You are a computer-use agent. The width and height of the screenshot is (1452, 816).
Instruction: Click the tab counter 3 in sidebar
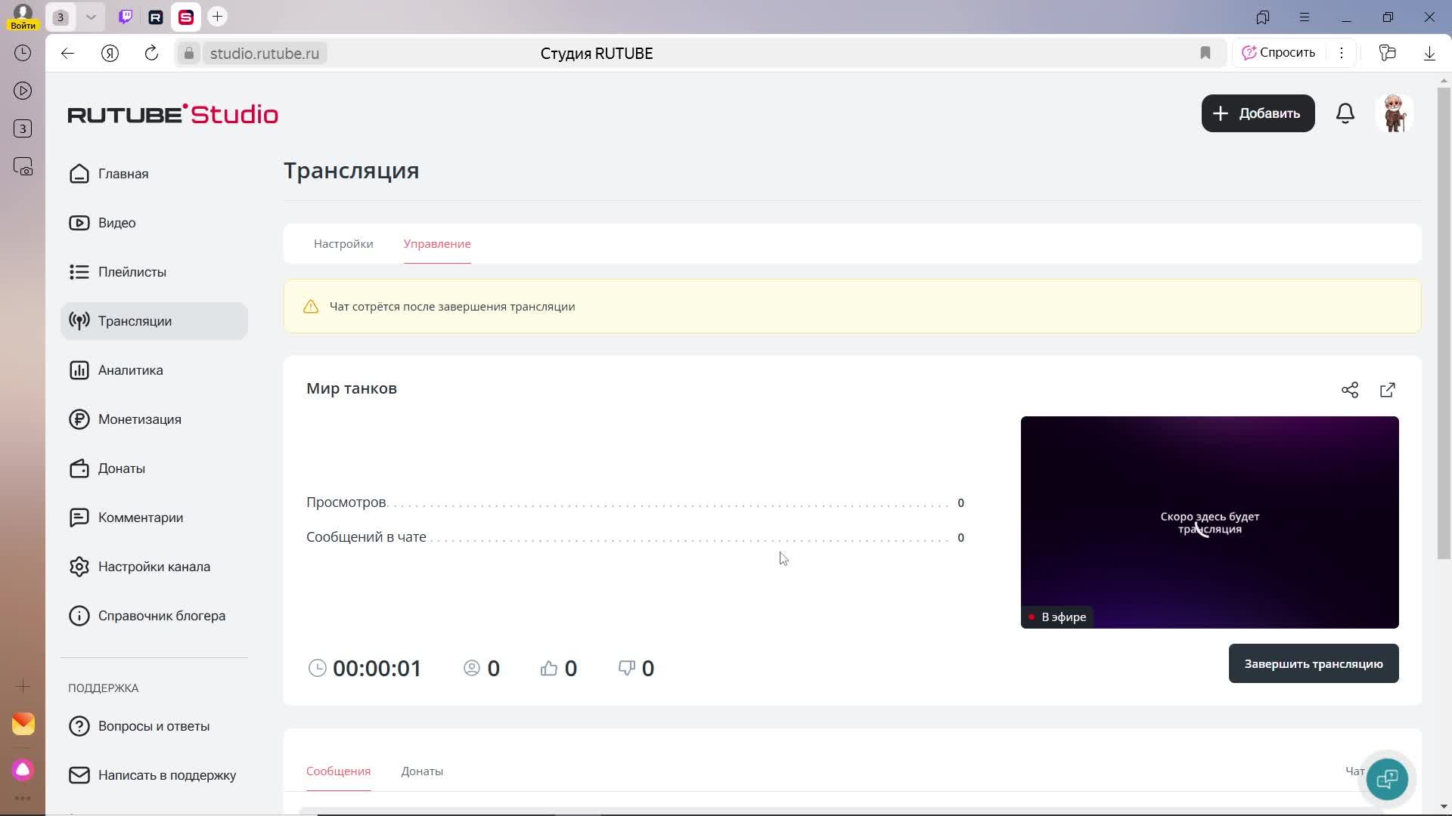pos(23,128)
